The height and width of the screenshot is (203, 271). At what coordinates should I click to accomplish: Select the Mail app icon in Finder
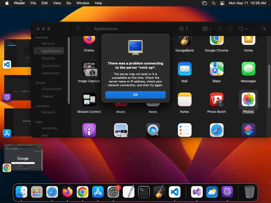point(184,69)
